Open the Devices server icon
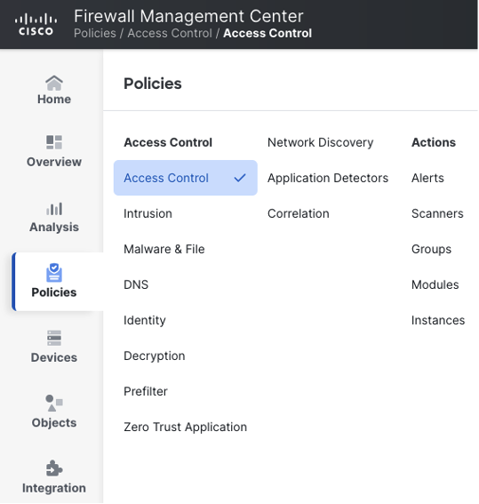The image size is (479, 504). click(54, 338)
